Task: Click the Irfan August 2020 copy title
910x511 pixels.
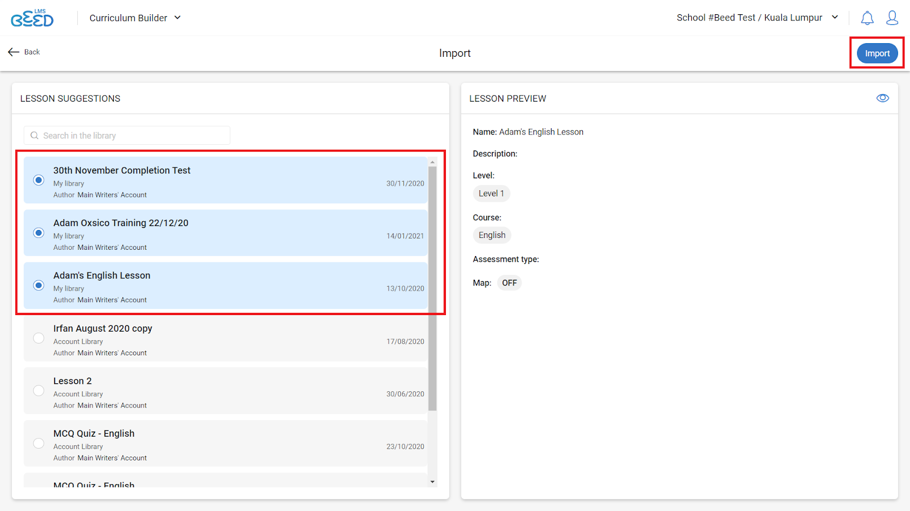Action: 103,328
